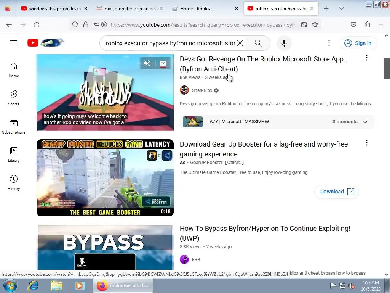Unmute the SharkBlox video preview

coord(147,63)
